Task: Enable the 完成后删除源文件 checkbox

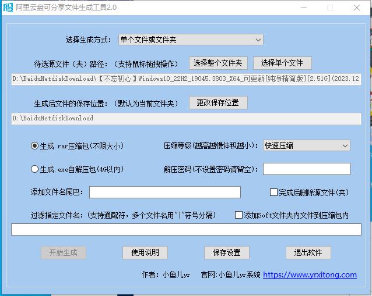Action: click(x=273, y=192)
